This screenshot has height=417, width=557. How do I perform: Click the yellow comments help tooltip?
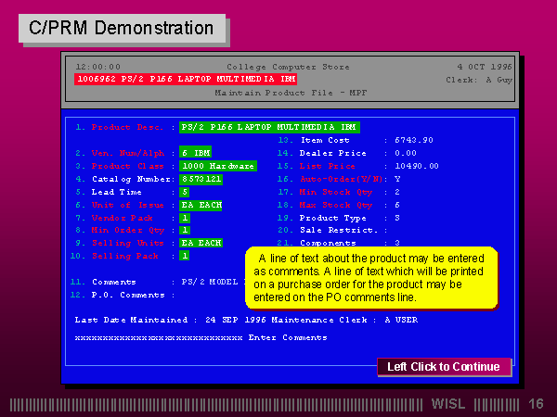pyautogui.click(x=371, y=278)
